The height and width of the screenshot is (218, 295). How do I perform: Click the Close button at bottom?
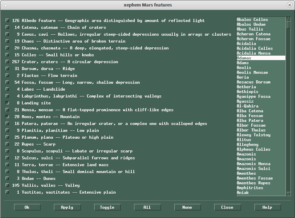[228, 207]
